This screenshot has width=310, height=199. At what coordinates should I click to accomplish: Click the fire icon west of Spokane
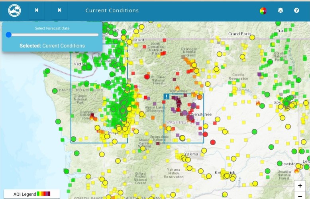pyautogui.click(x=258, y=103)
